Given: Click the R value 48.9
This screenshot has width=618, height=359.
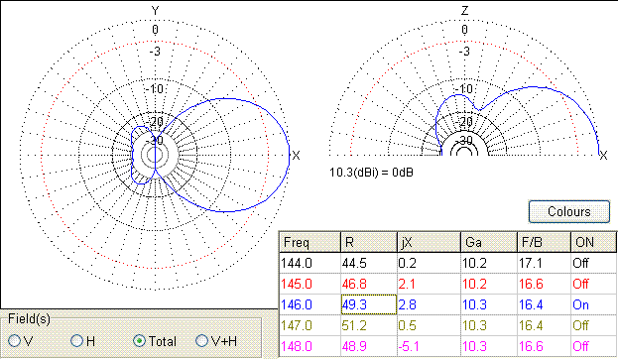Looking at the screenshot, I should (368, 346).
